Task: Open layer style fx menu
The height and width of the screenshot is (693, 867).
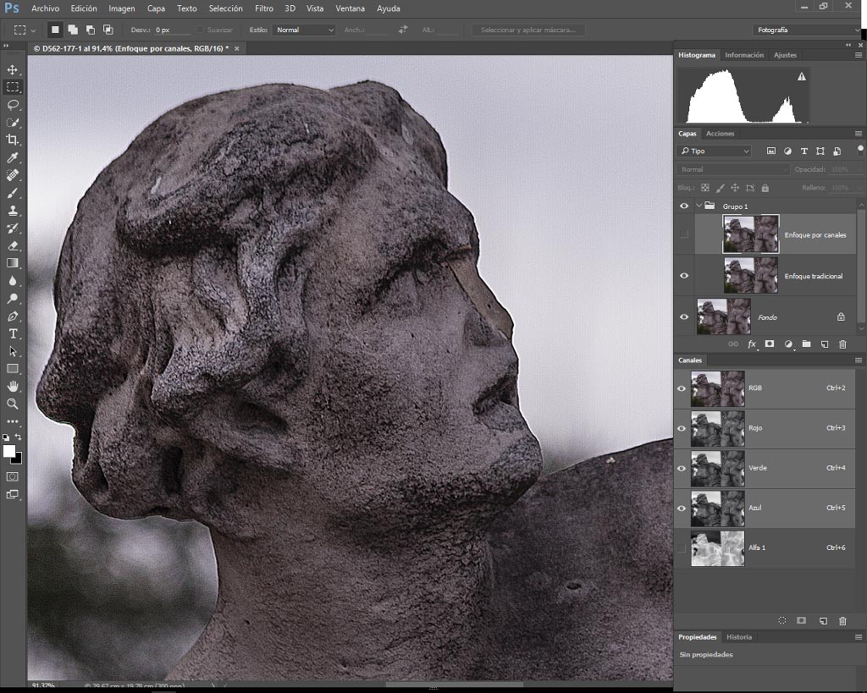Action: [x=752, y=344]
